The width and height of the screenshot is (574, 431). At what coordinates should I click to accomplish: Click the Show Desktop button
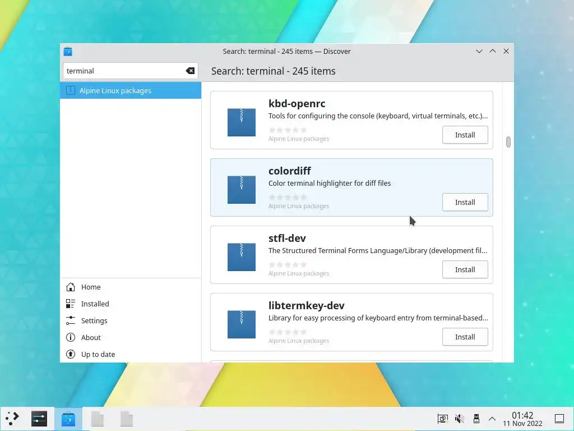click(x=559, y=419)
